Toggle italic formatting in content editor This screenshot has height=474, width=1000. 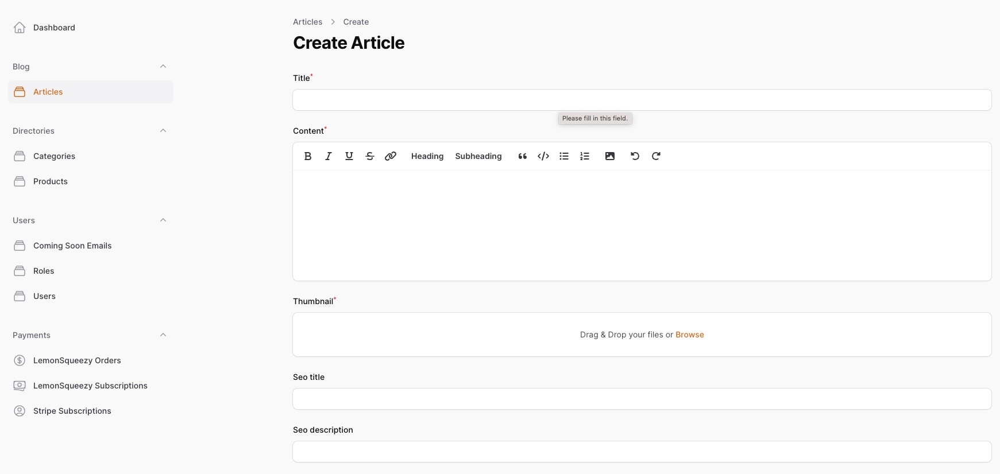pos(329,156)
